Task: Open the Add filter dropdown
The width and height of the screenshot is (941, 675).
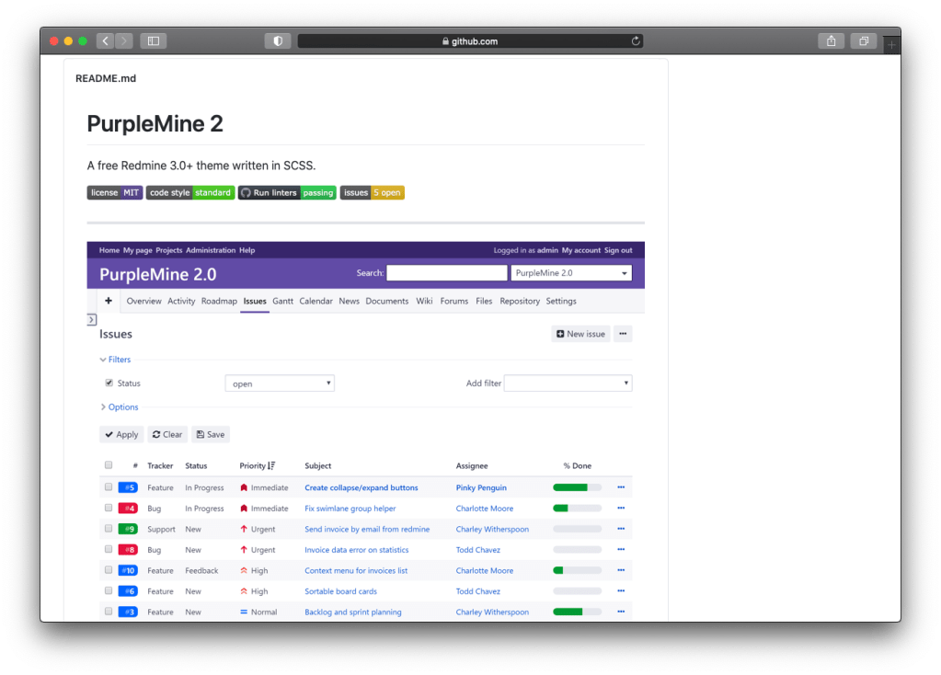Action: coord(568,383)
